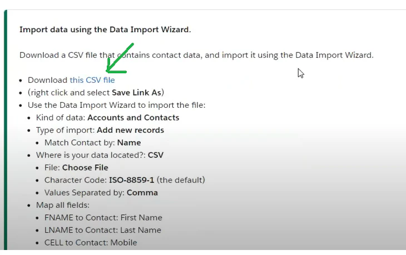406x255 pixels.
Task: Click the bullet point before 'Kind of data'
Action: coord(29,118)
